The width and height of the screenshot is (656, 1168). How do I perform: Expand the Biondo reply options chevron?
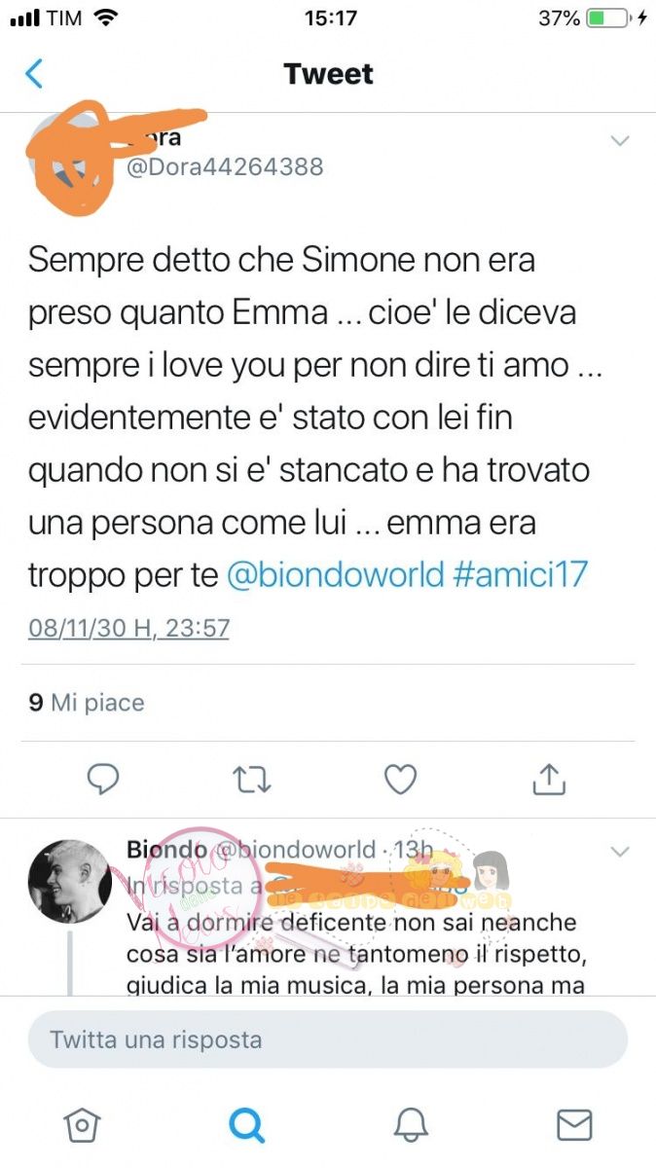(620, 853)
